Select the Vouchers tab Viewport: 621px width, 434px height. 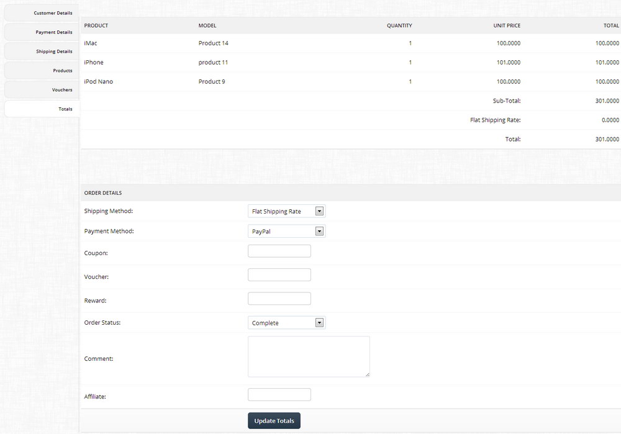42,90
